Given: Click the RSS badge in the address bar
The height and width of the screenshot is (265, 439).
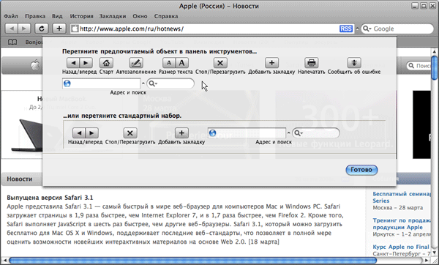Looking at the screenshot, I should coord(346,29).
